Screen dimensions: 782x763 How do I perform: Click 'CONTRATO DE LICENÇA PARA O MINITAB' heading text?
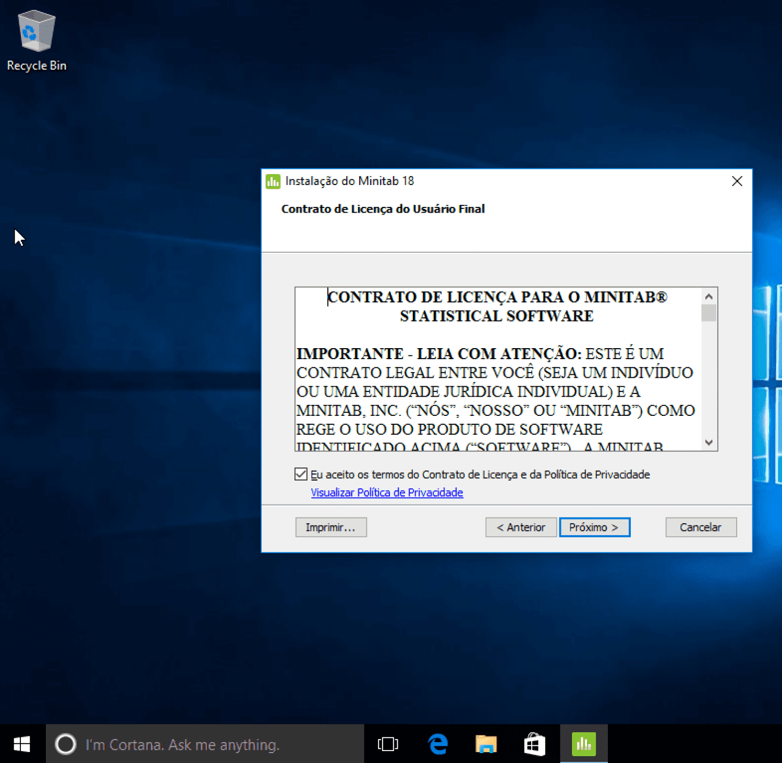(x=497, y=297)
